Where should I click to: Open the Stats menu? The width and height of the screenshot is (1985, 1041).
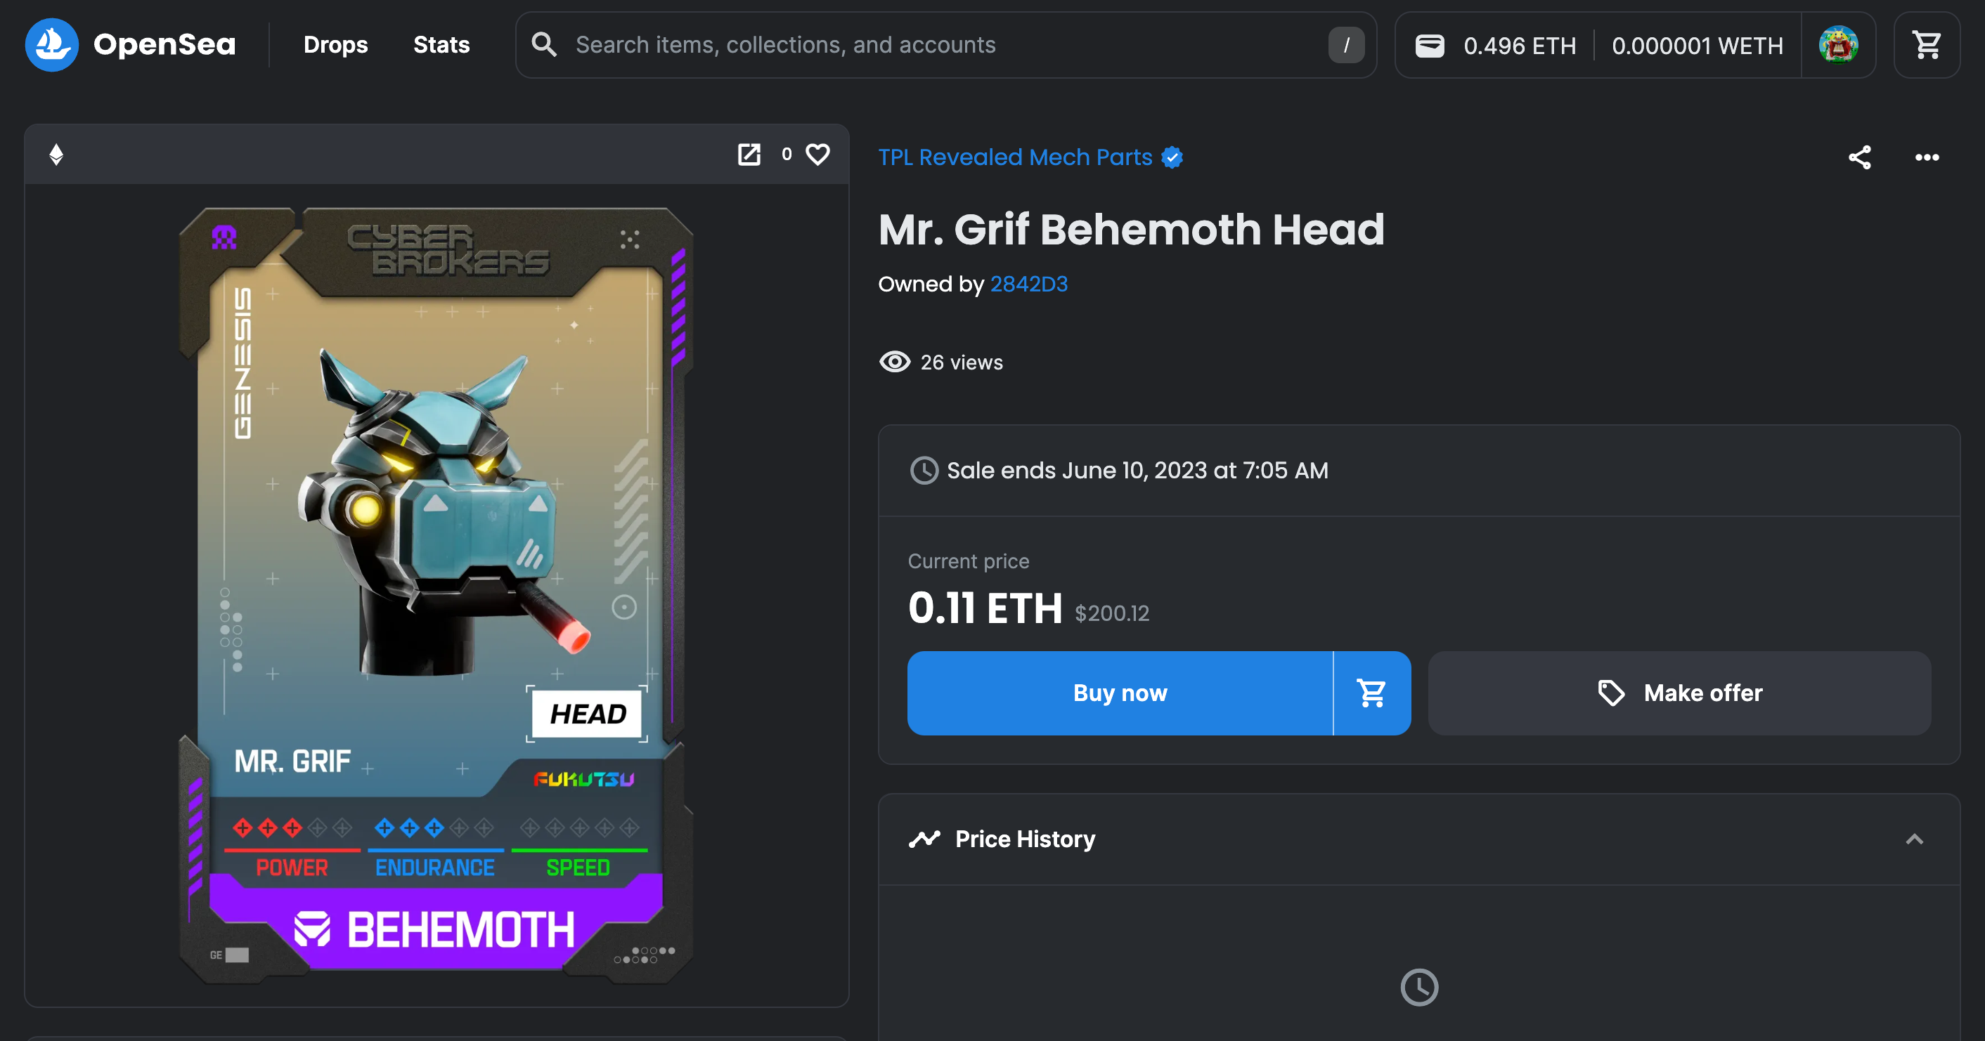(x=441, y=45)
